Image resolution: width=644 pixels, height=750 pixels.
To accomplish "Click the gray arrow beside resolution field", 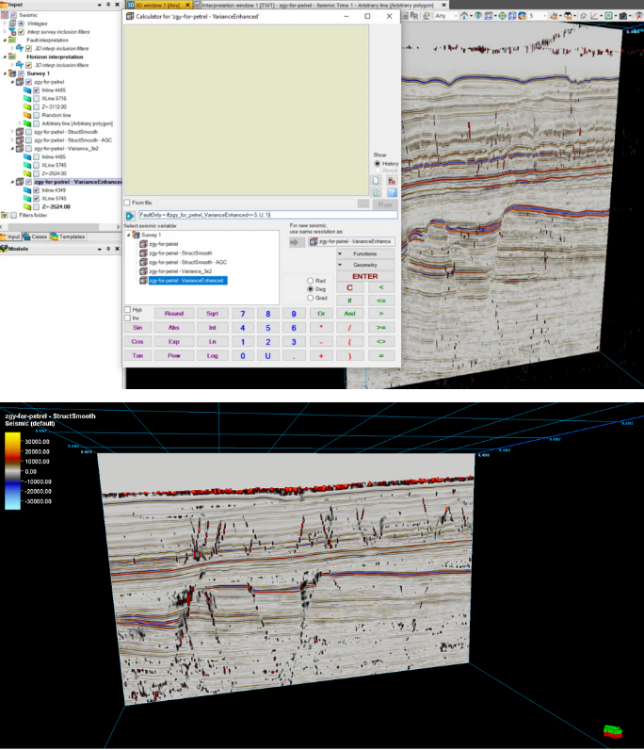I will 297,242.
